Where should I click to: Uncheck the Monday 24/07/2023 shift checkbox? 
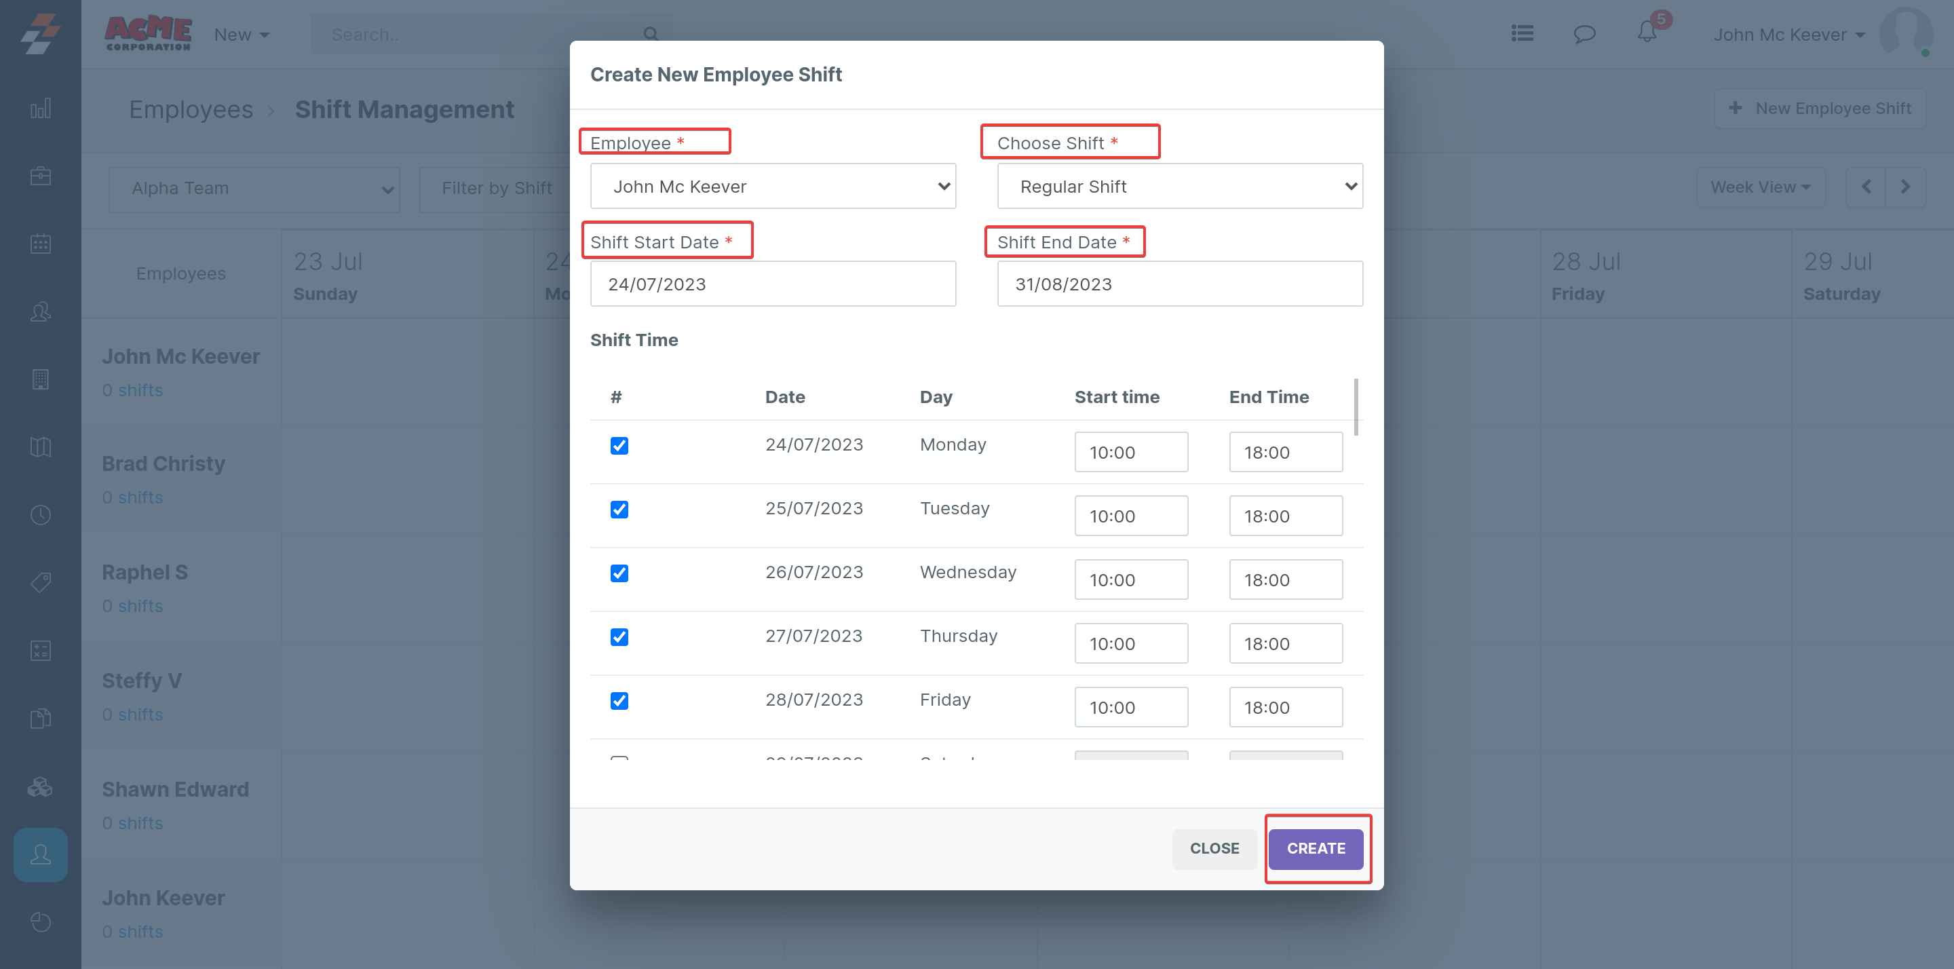[x=619, y=445]
